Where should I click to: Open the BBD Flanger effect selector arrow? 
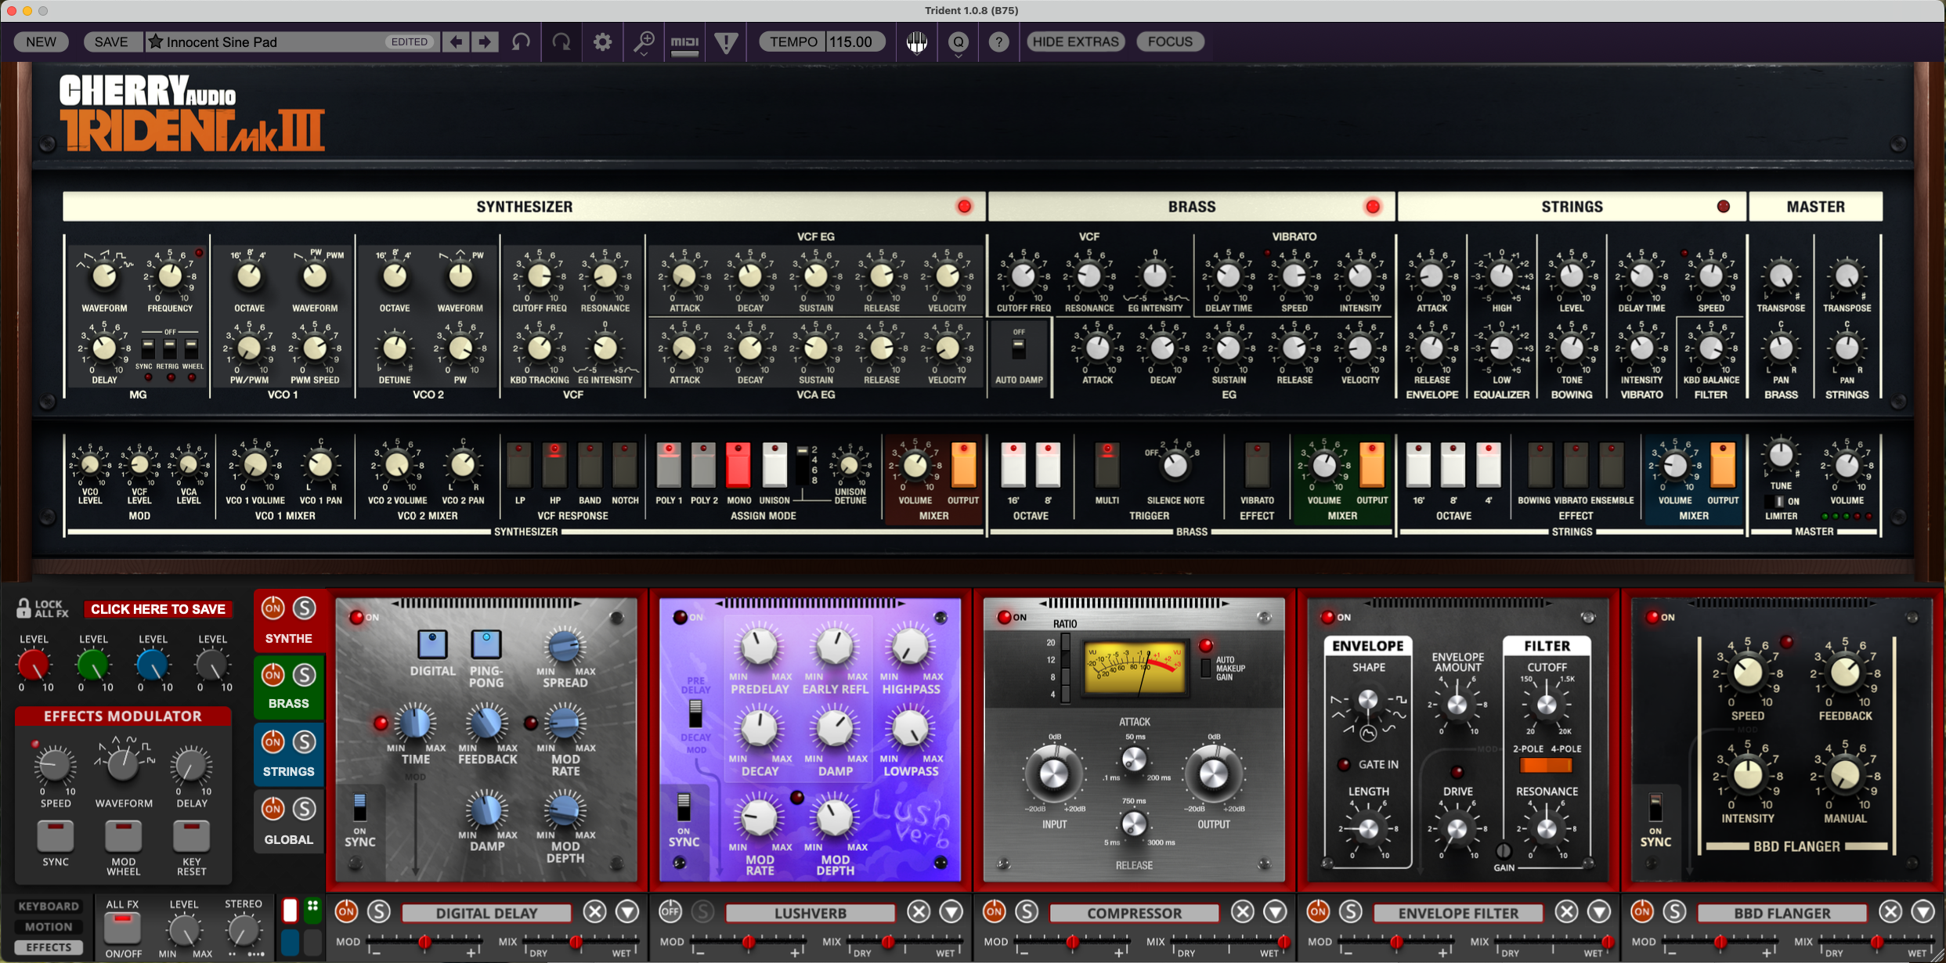pyautogui.click(x=1923, y=912)
